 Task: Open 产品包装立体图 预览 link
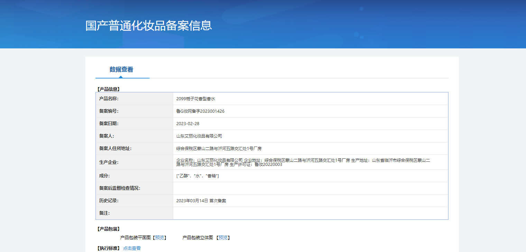[x=223, y=237]
